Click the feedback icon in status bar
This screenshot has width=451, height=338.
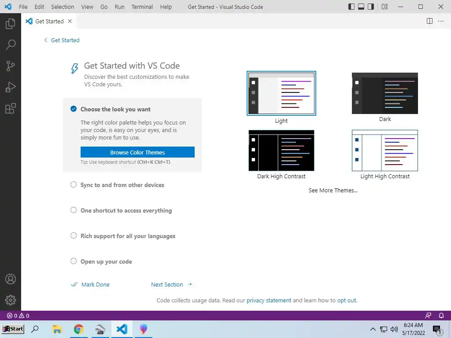[x=428, y=316]
